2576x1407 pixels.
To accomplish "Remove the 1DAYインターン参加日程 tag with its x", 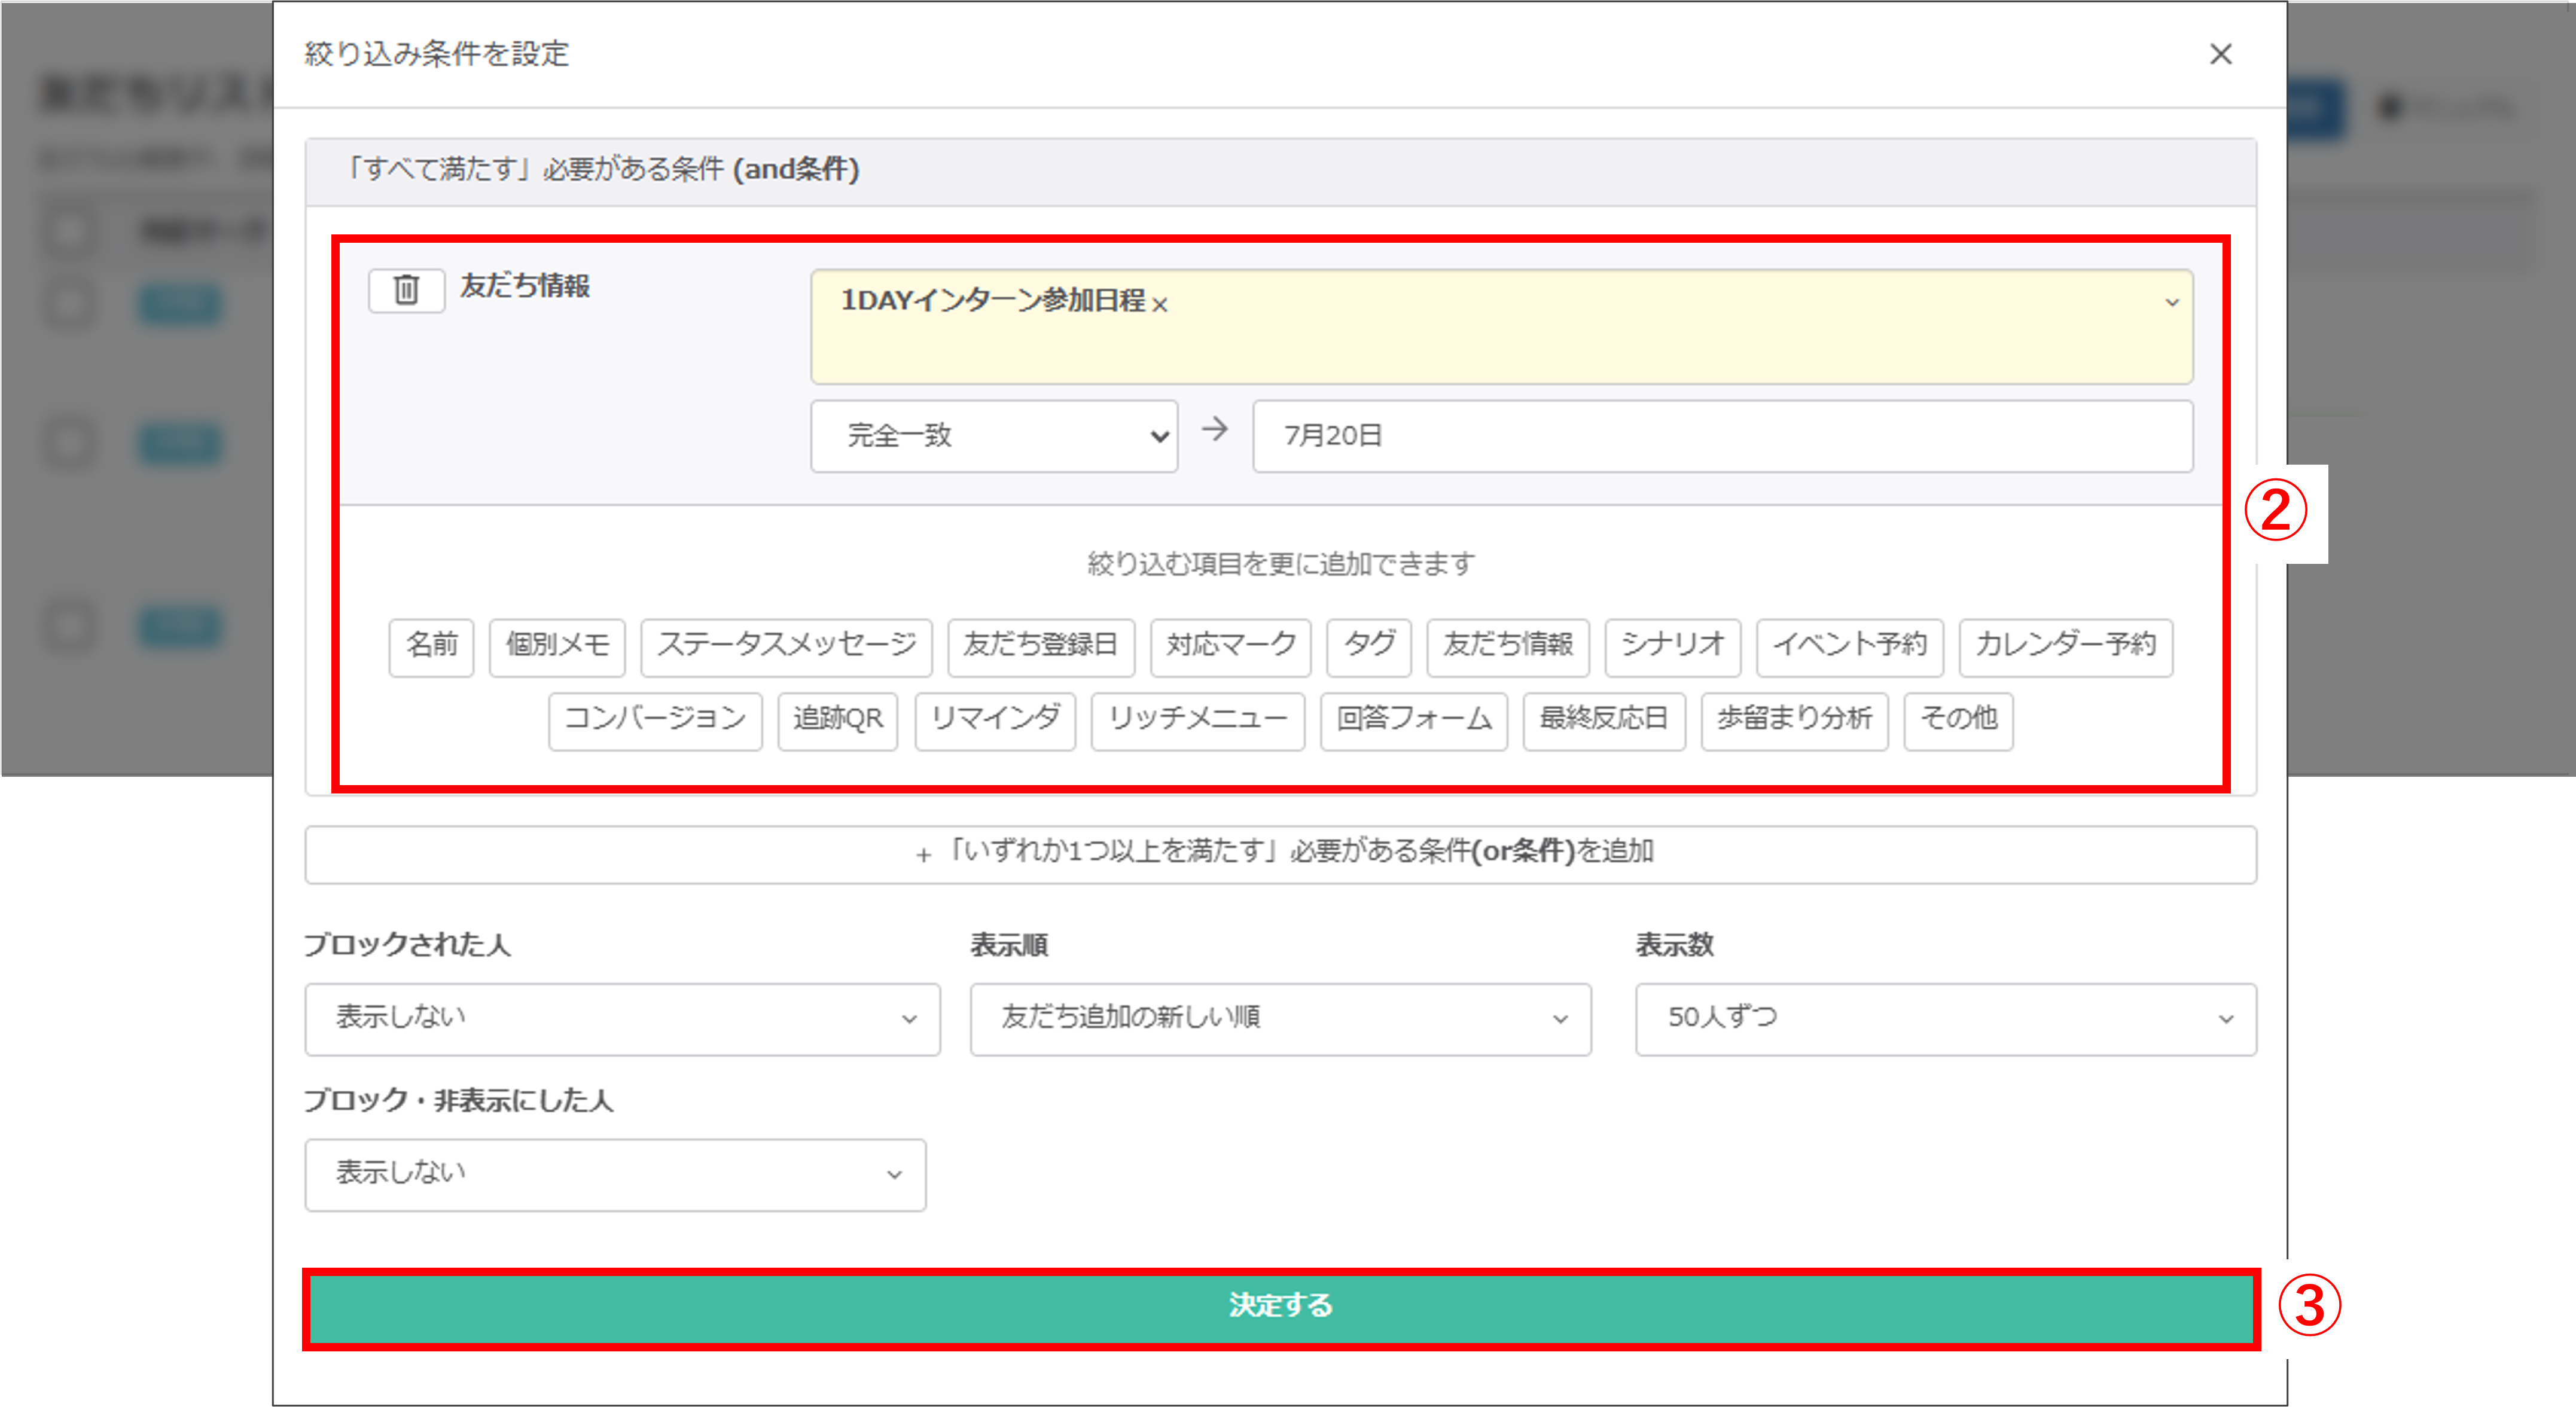I will tap(1160, 305).
